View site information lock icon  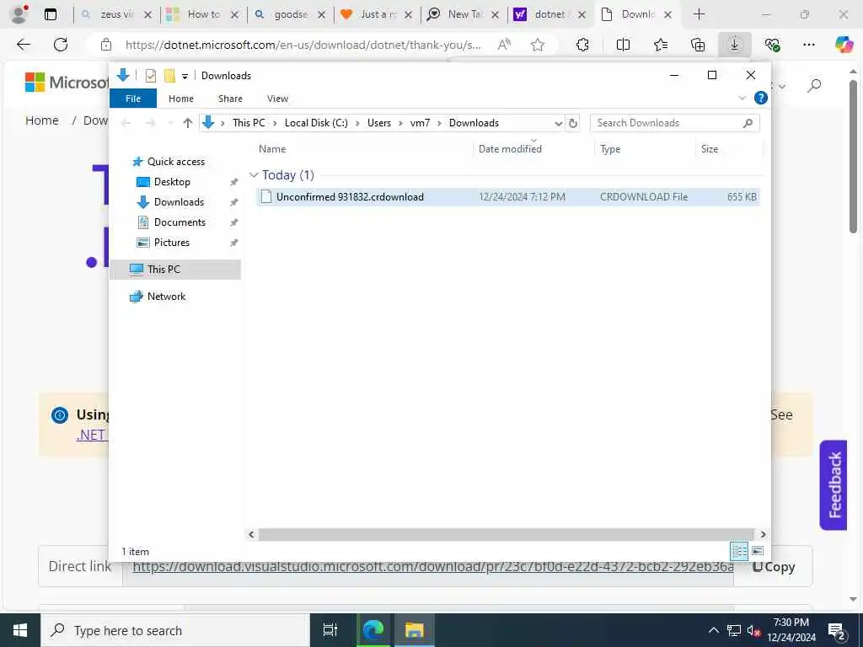106,45
